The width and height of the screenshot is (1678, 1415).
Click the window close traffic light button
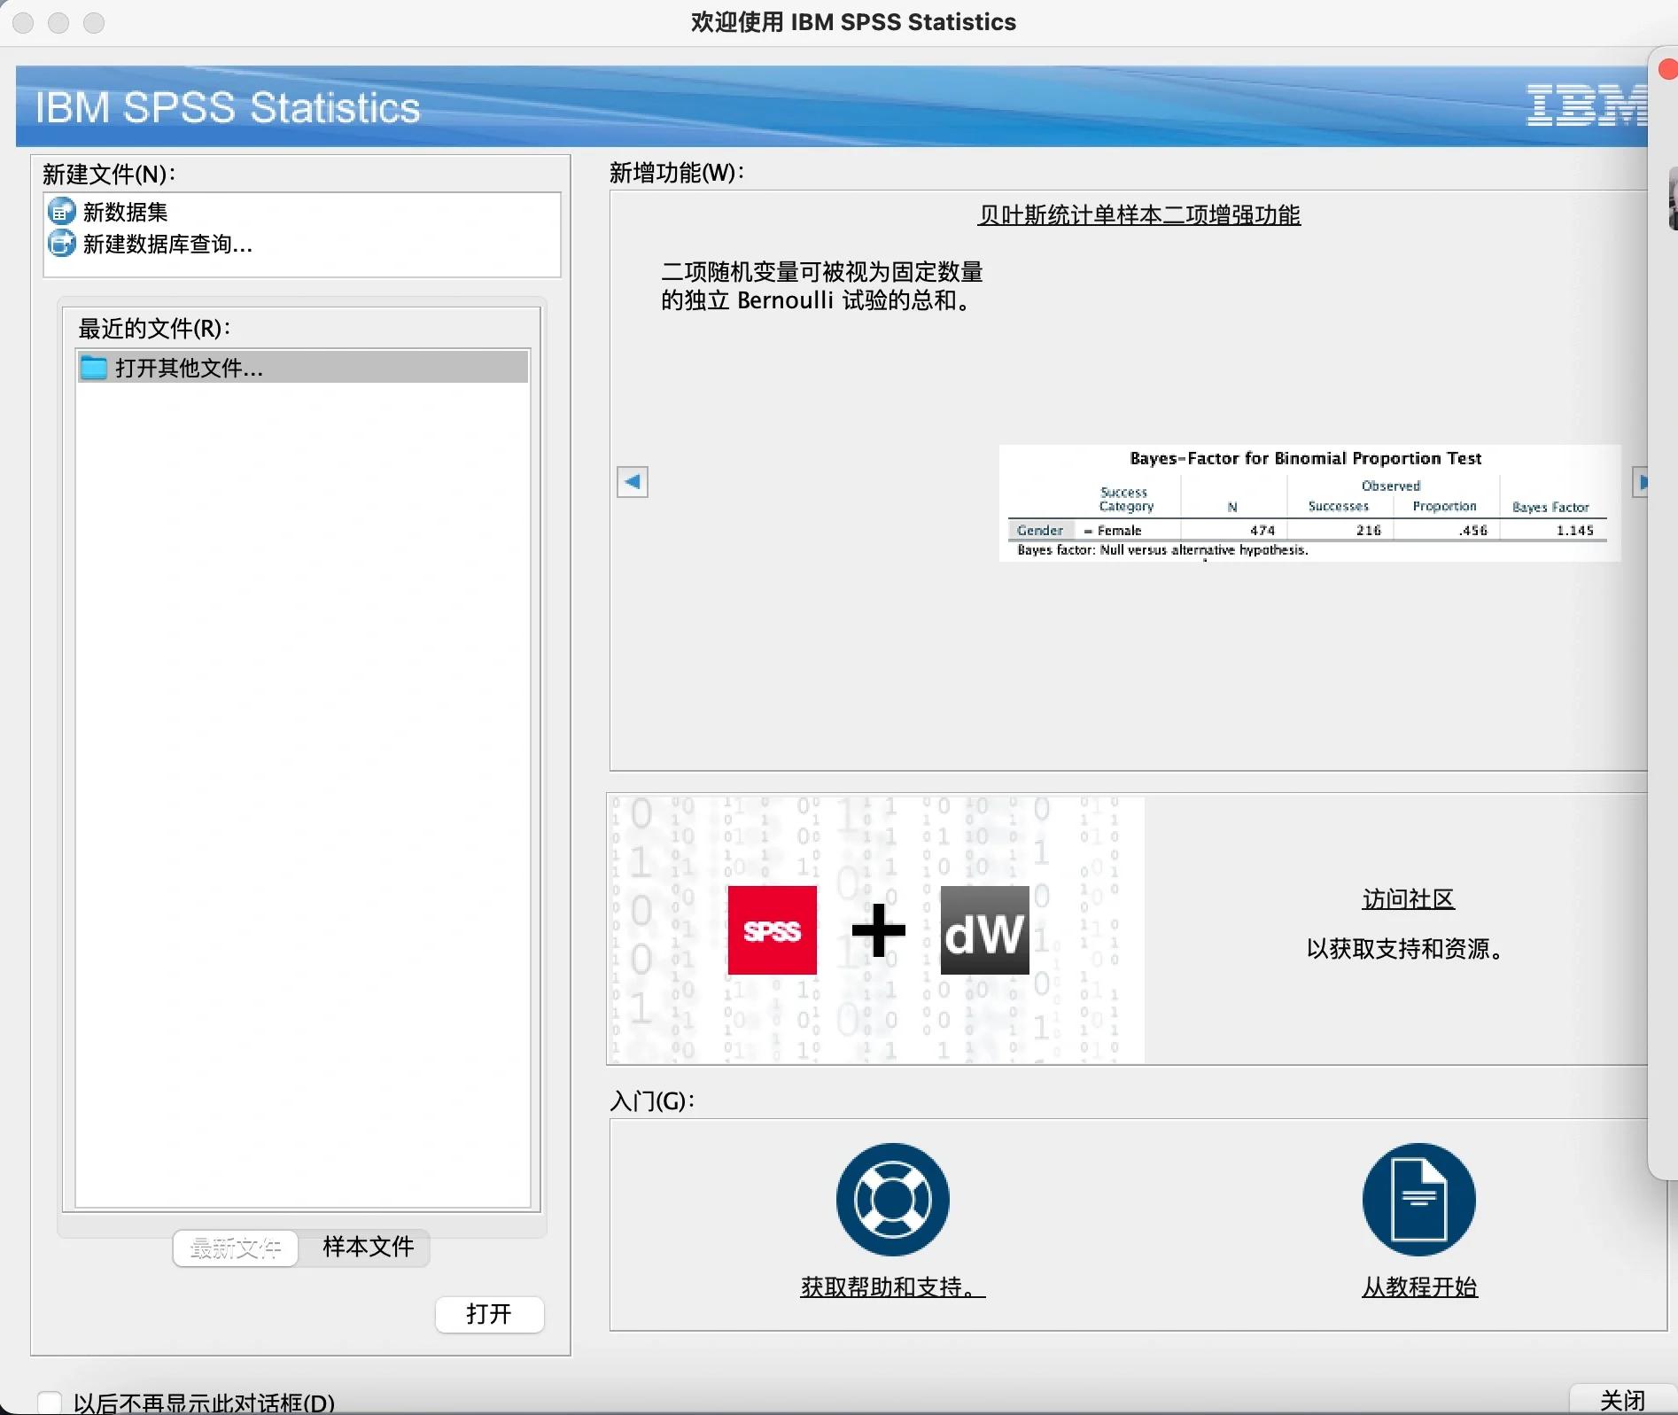pos(24,23)
